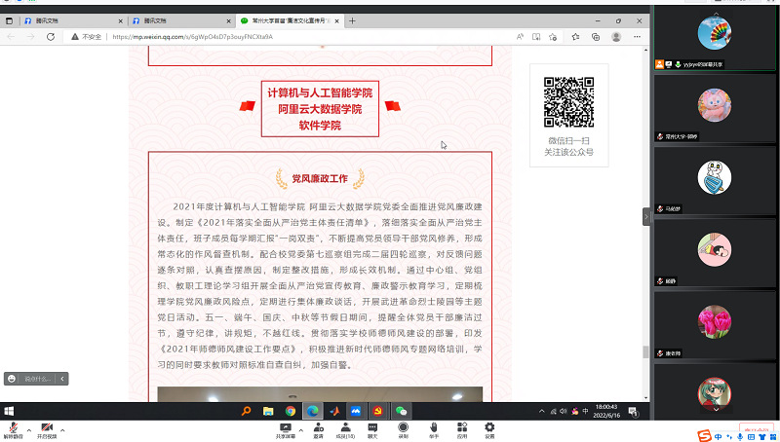This screenshot has height=442, width=780.
Task: Open emoji reaction smiley in chat bar
Action: point(12,379)
